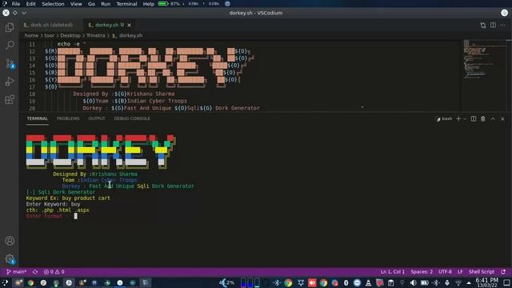Open the Help menu

(x=148, y=4)
